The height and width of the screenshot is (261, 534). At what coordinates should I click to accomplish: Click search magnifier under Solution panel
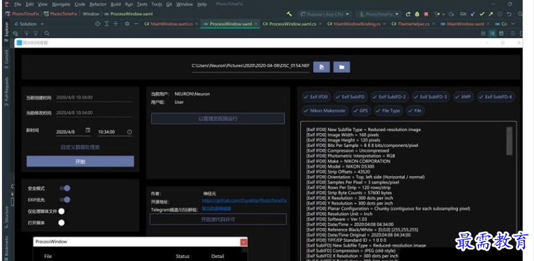click(47, 34)
